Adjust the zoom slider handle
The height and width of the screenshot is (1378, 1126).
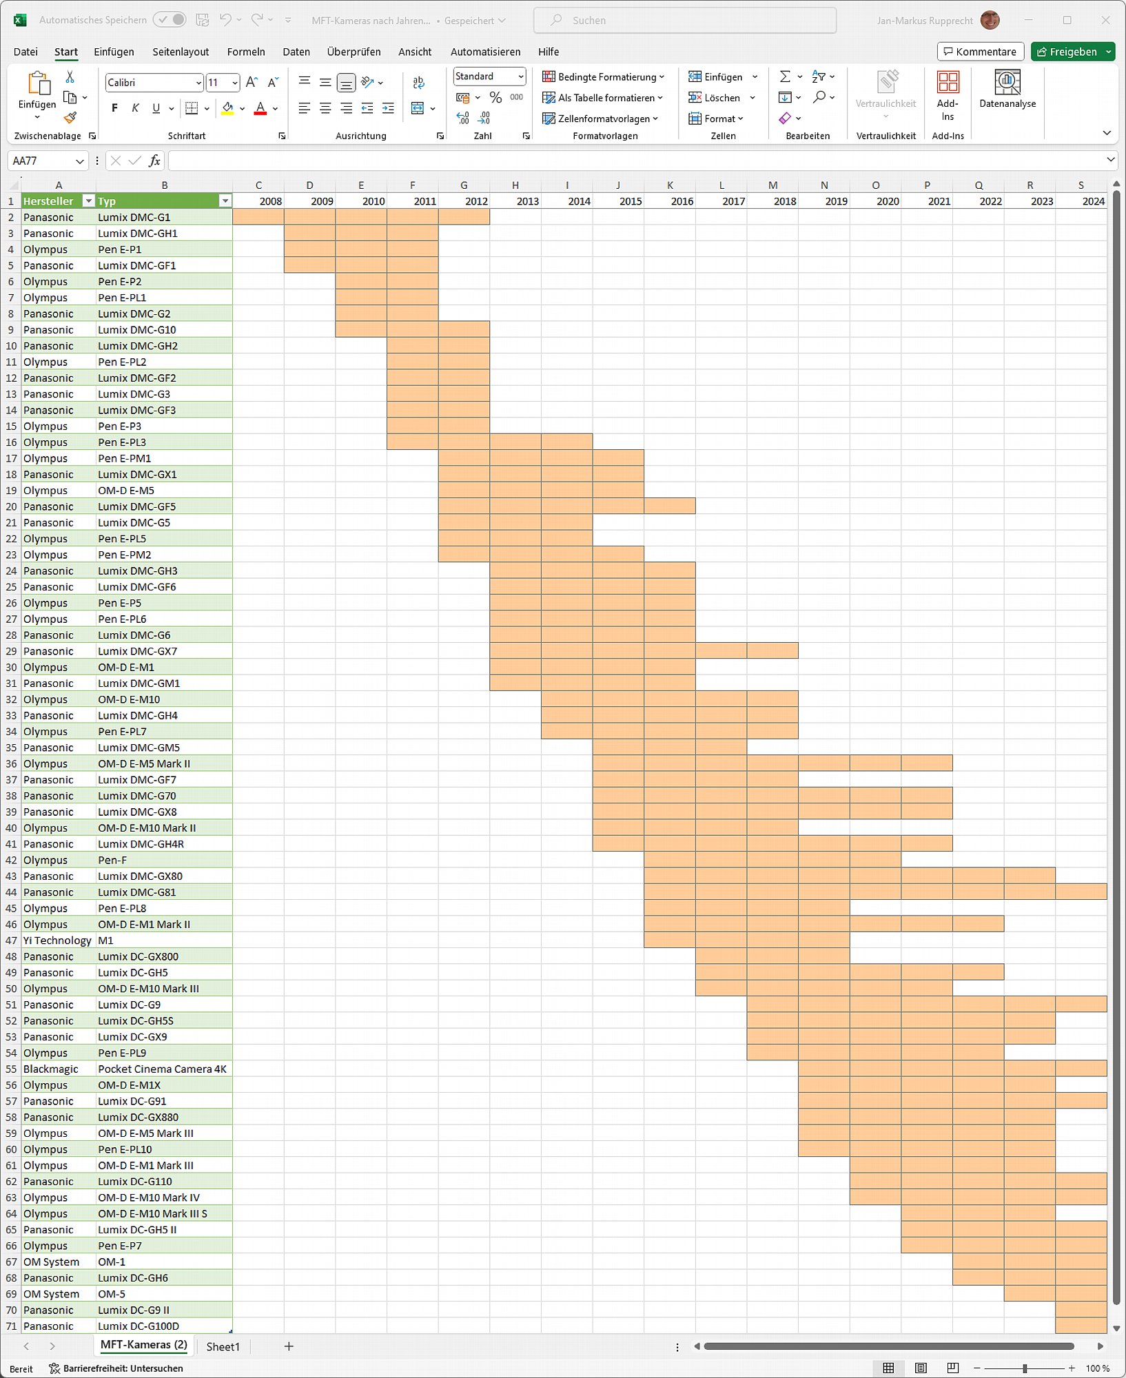[x=1025, y=1369]
